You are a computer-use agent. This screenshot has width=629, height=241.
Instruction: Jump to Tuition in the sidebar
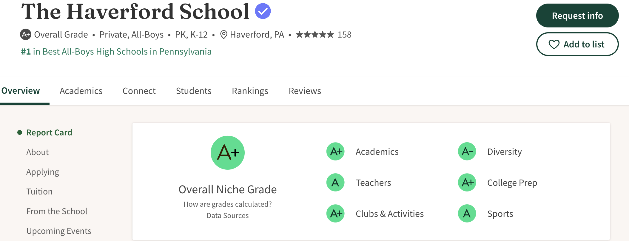tap(39, 191)
